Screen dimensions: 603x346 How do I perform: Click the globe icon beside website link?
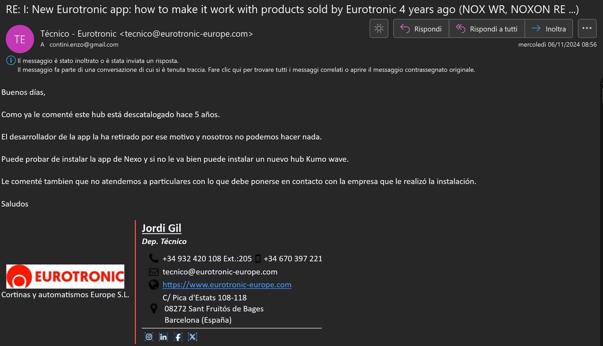(x=154, y=285)
